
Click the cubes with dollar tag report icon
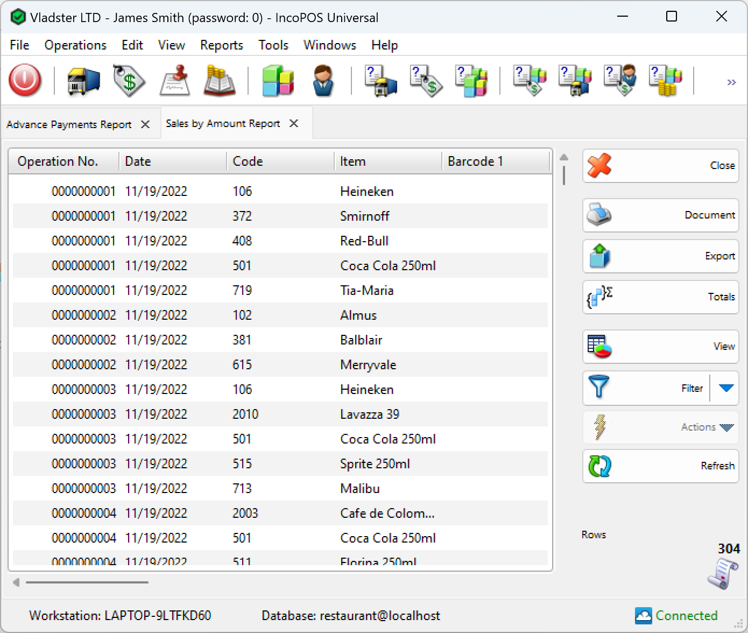(x=530, y=81)
